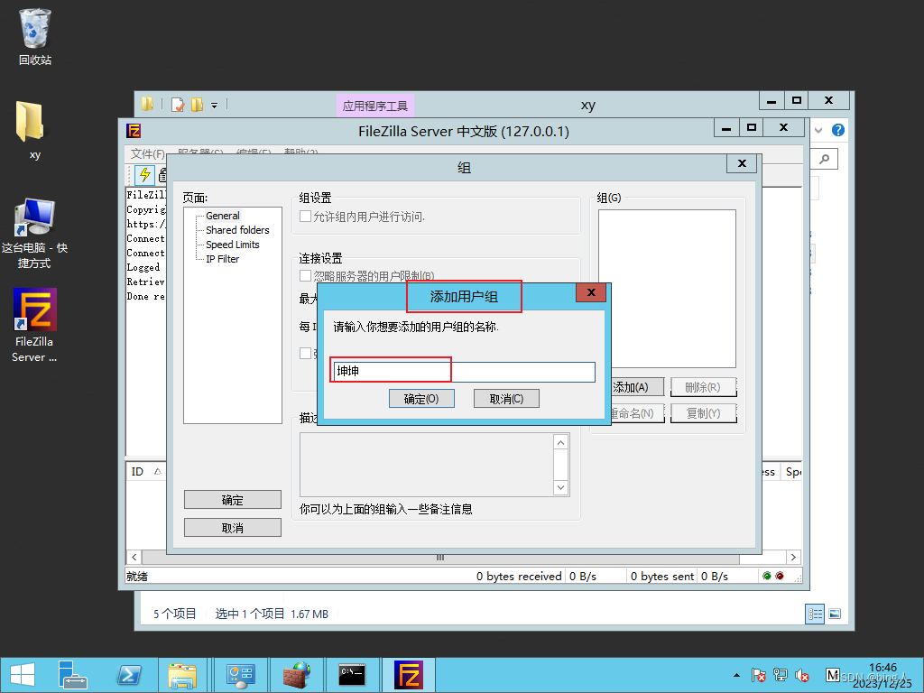Close the 组 dialog window
This screenshot has width=924, height=693.
click(742, 163)
